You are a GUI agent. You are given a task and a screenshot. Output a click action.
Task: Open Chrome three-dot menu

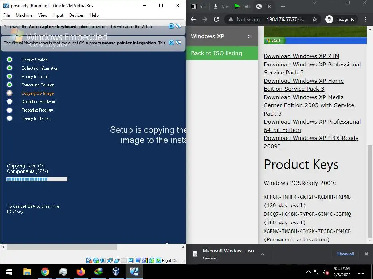click(365, 20)
